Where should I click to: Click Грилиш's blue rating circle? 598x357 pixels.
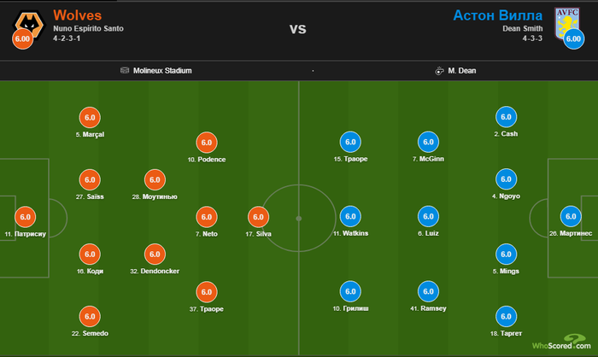click(350, 291)
